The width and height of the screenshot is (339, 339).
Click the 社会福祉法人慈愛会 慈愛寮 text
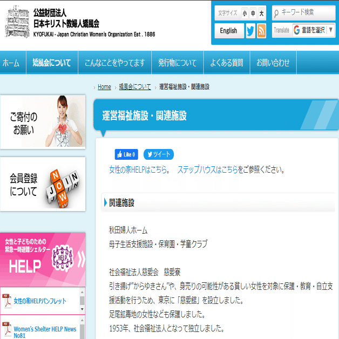145,272
